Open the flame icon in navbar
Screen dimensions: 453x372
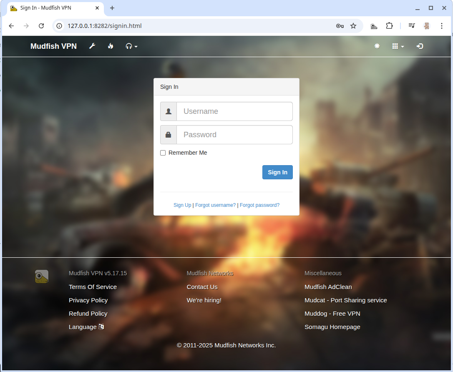click(x=111, y=46)
